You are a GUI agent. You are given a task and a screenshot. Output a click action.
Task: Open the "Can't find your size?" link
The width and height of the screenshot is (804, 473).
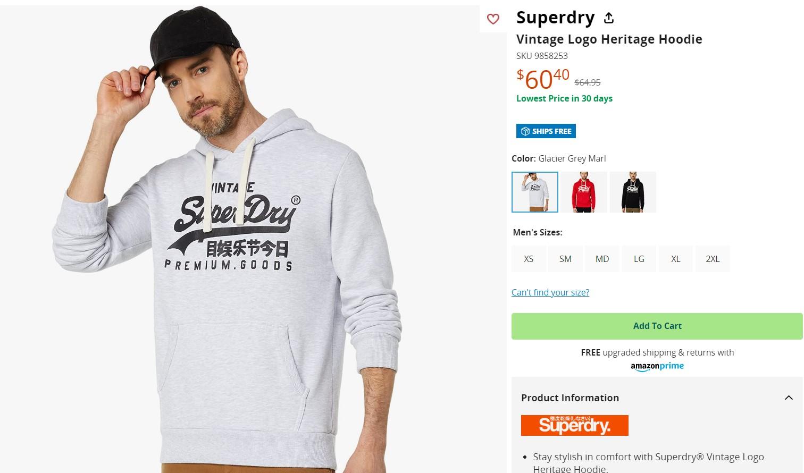point(550,292)
